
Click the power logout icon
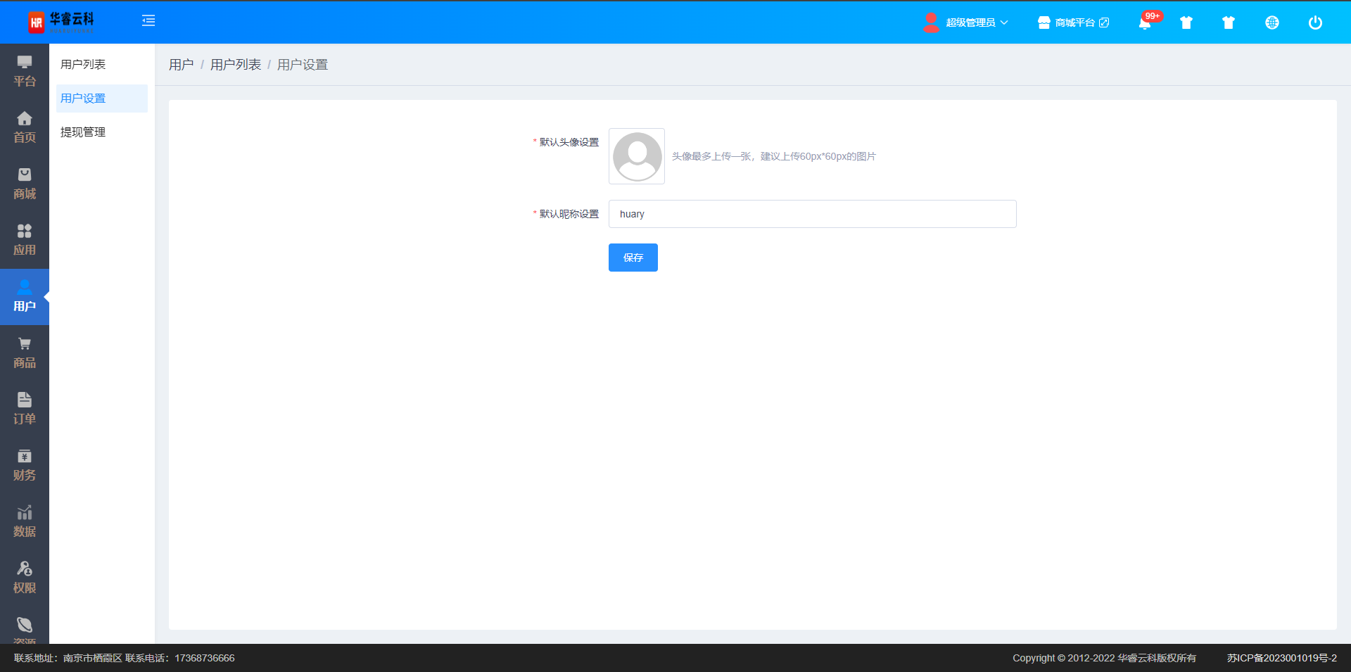[1314, 23]
